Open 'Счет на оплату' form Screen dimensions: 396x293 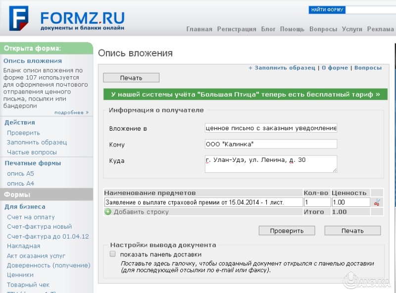tap(31, 217)
